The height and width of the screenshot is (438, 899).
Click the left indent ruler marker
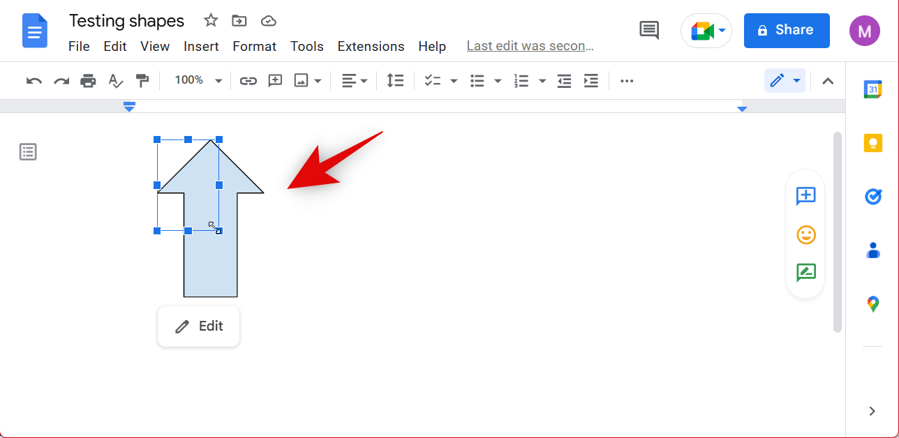129,107
